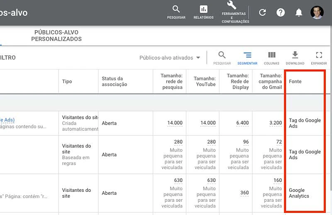332x215 pixels.
Task: Select the 360 Display network size value
Action: [244, 193]
